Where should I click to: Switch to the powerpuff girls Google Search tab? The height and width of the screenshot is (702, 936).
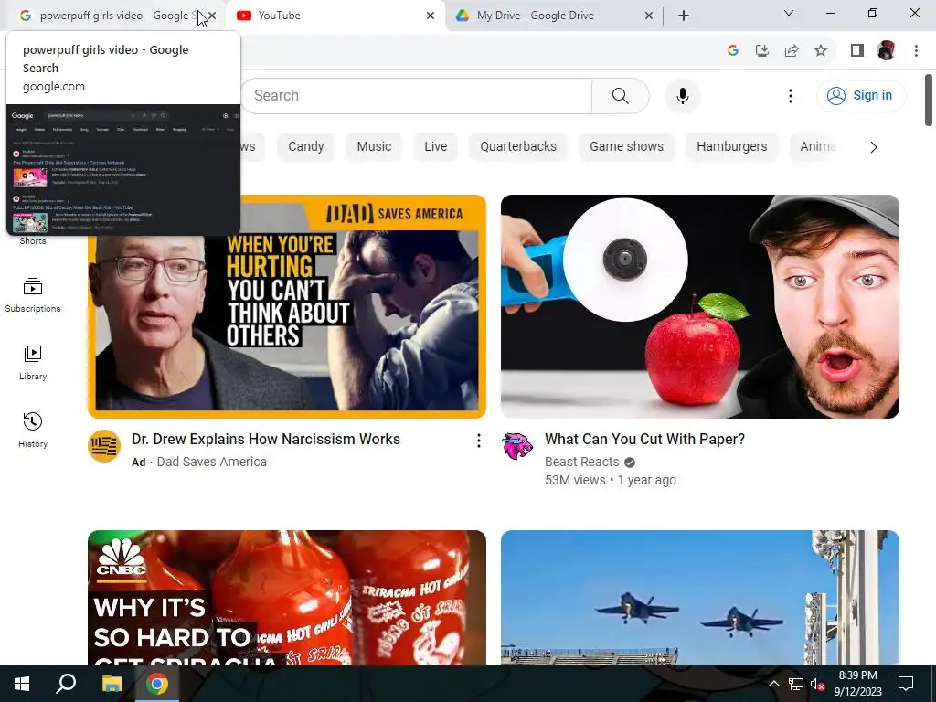pyautogui.click(x=113, y=16)
